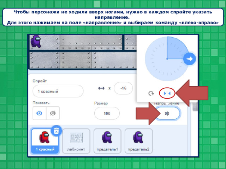
Task: Click the "Показать" label
Action: pos(41,103)
